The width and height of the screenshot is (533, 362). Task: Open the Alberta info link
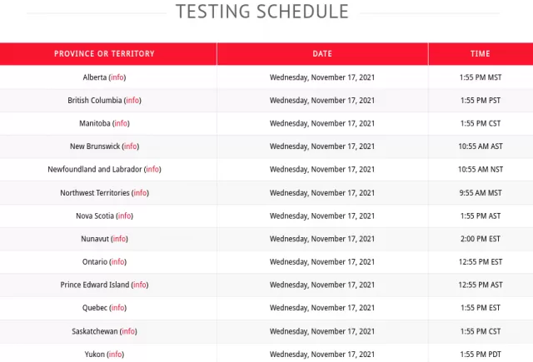pos(117,77)
